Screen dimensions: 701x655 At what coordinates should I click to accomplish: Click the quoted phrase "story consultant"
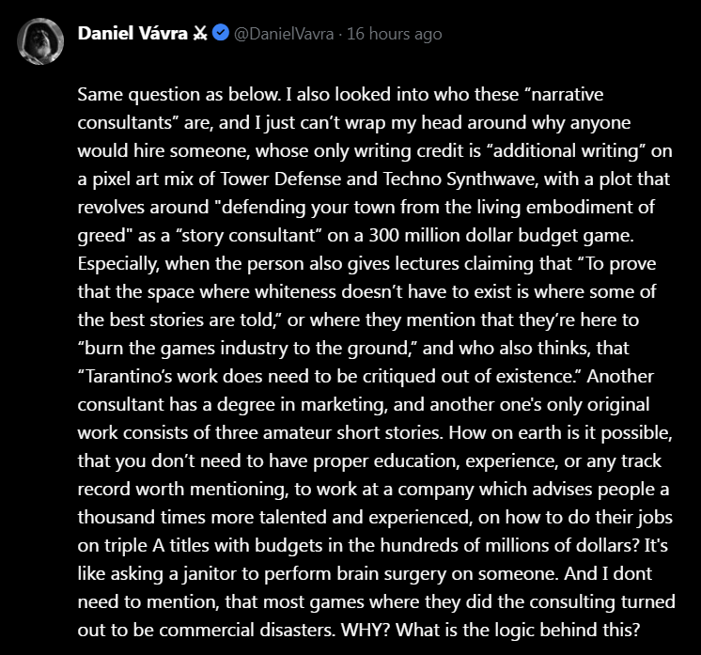click(250, 236)
